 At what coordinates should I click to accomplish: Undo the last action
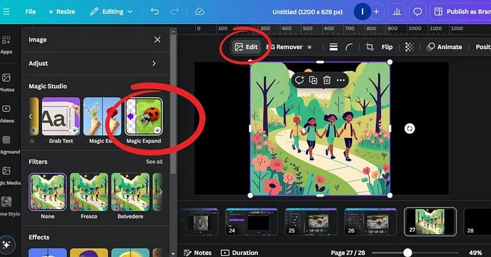[155, 12]
